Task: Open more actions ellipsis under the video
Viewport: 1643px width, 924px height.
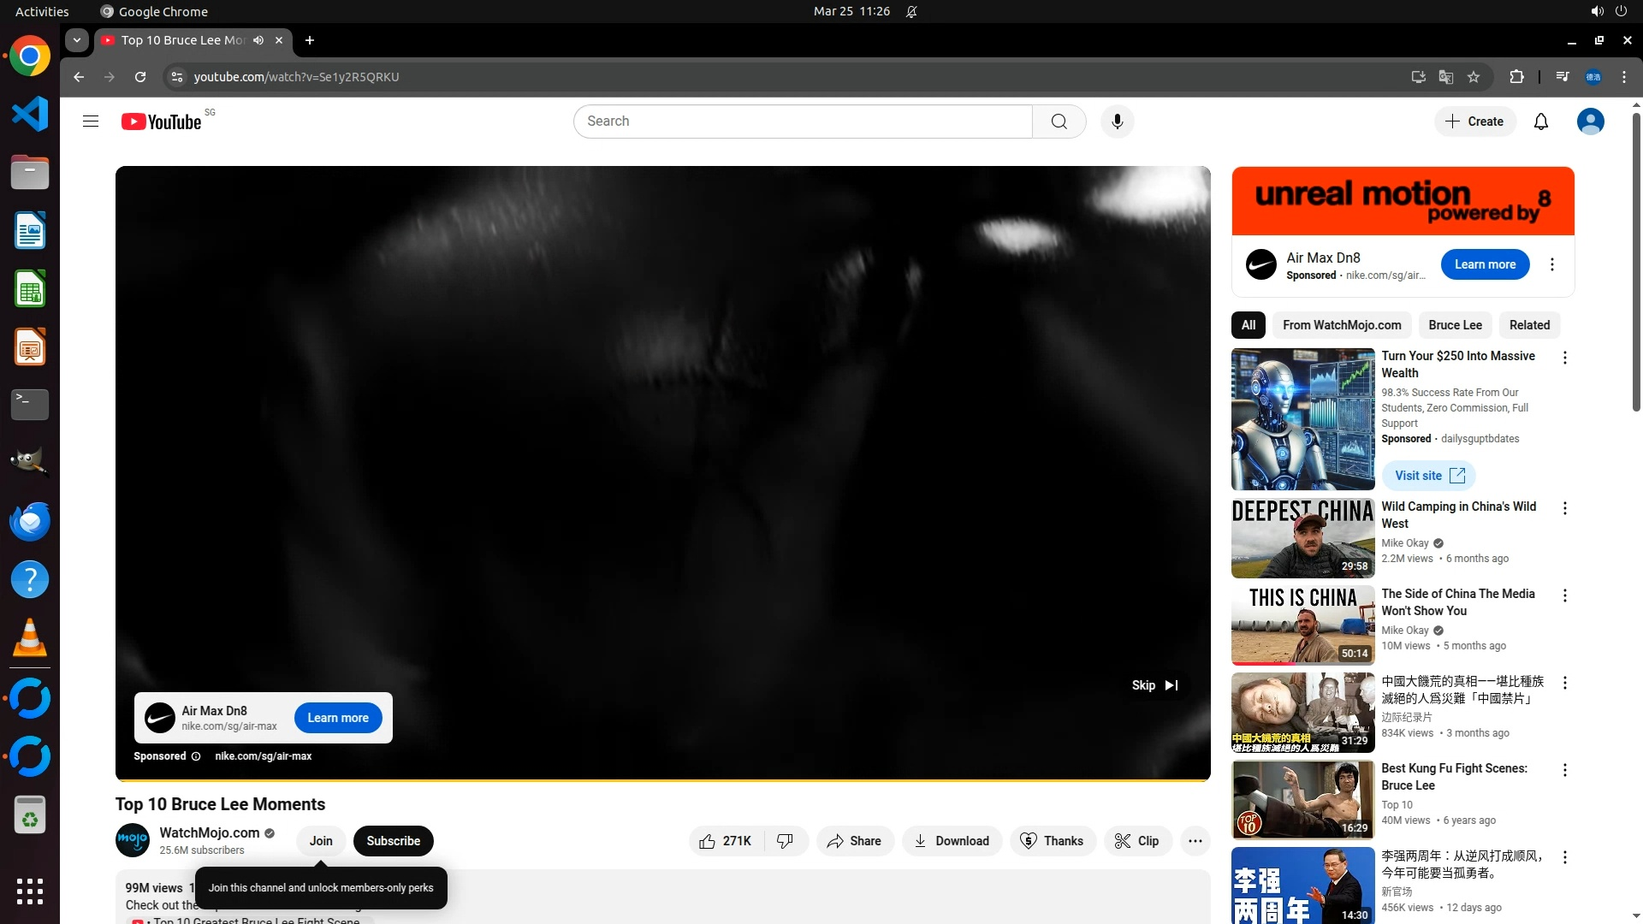Action: click(x=1195, y=841)
